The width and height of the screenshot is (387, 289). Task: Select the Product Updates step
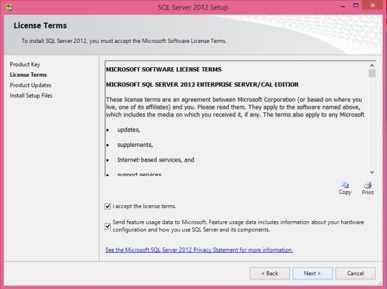pos(30,85)
